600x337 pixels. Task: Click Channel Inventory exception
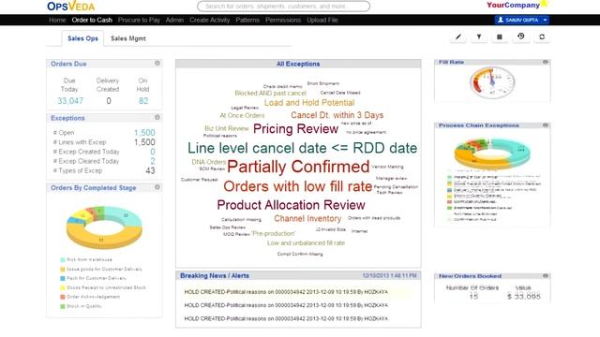pos(307,218)
